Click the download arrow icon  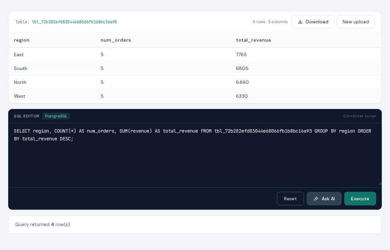pos(300,22)
